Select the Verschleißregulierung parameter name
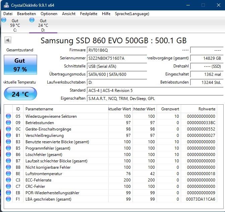Image resolution: width=225 pixels, height=212 pixels. 45,136
